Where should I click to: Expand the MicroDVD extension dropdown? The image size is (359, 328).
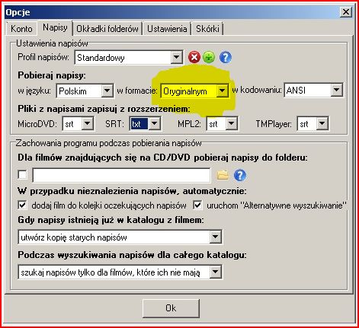(x=88, y=124)
